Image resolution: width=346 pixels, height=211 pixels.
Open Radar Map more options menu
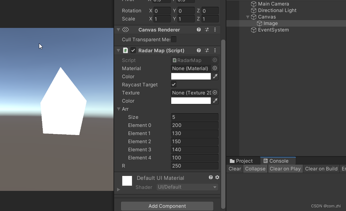click(x=215, y=50)
